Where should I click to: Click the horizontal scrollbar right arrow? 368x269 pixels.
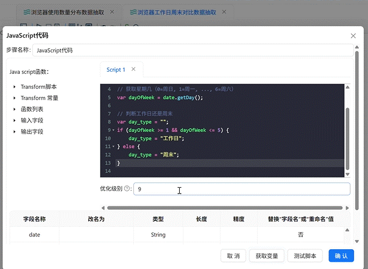[347, 208]
